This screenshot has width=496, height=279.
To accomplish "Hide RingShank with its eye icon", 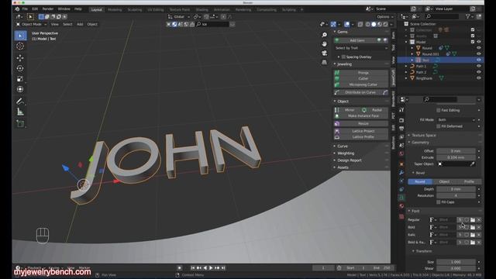I will point(479,78).
